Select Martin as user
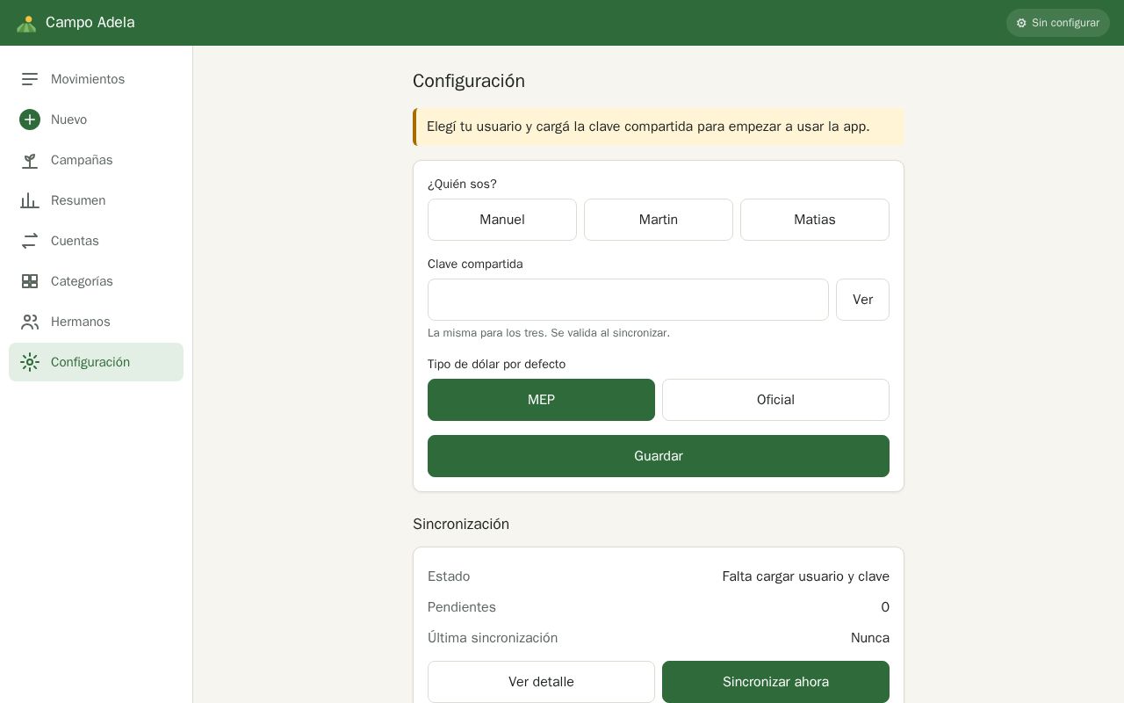The width and height of the screenshot is (1124, 703). 659,220
